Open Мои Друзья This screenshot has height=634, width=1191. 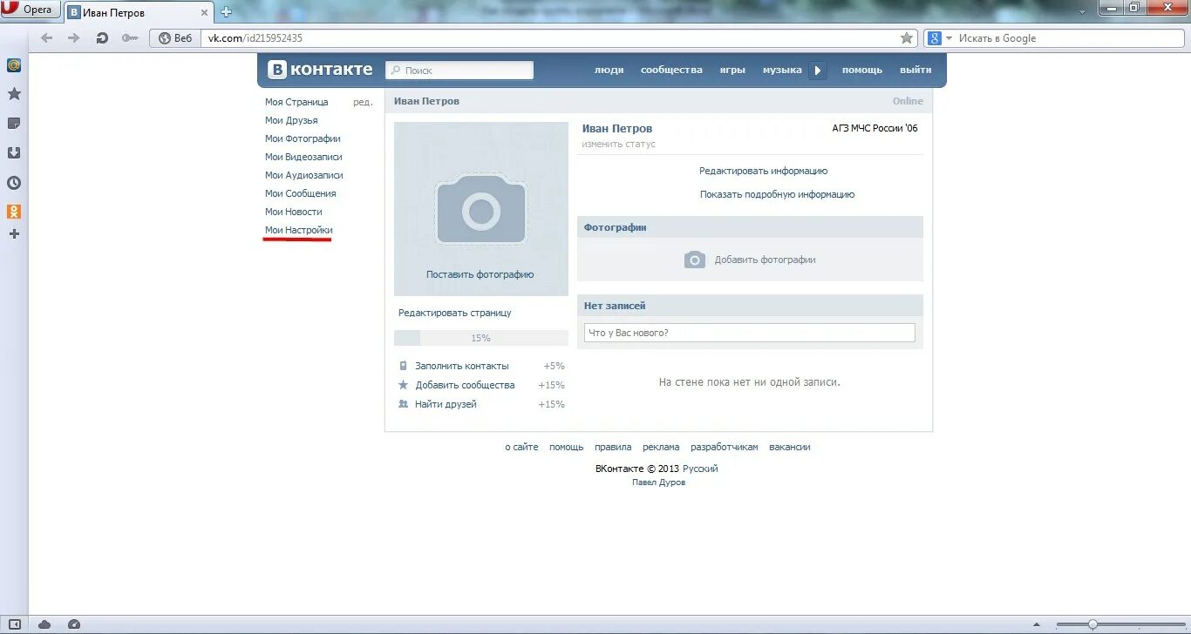tap(291, 120)
